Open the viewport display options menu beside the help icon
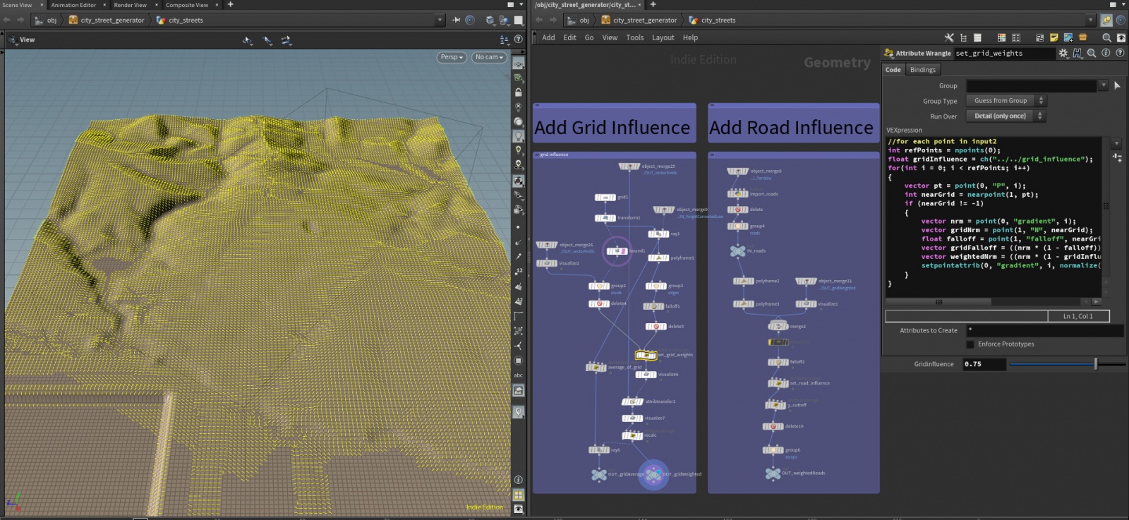Screen dimensions: 1129x520 [x=504, y=40]
